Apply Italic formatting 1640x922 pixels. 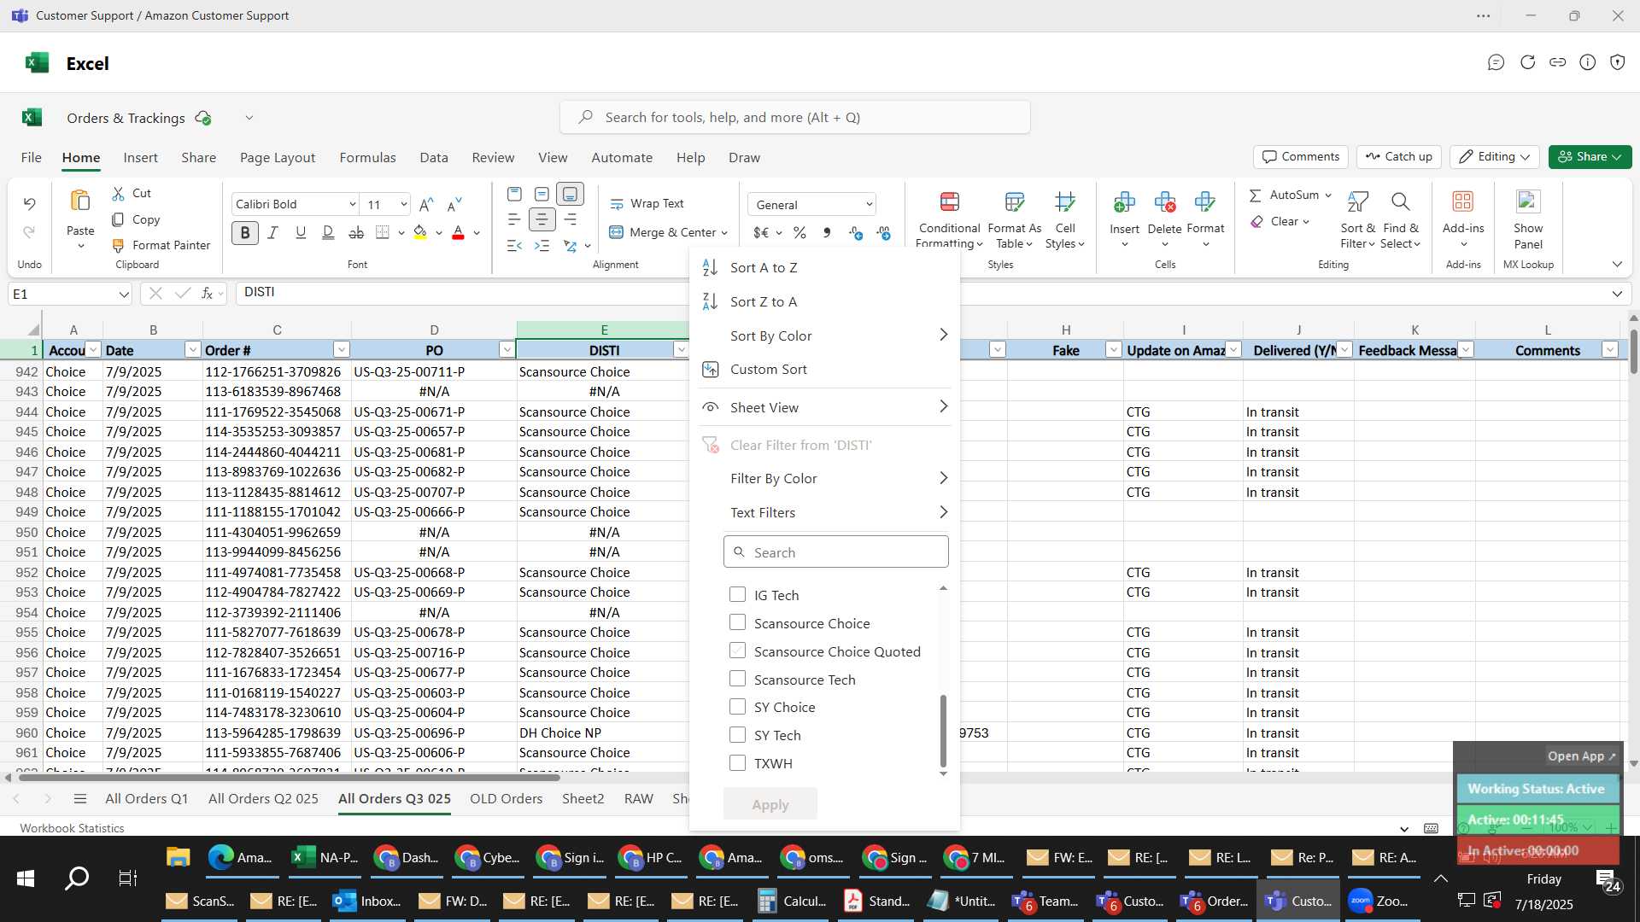pyautogui.click(x=273, y=232)
